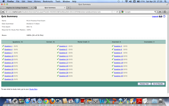Open Adobe Acrobat in the dock

(x=139, y=101)
